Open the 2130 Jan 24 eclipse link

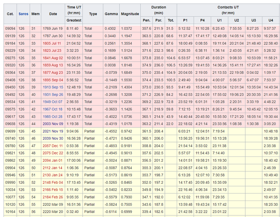tap(52, 175)
